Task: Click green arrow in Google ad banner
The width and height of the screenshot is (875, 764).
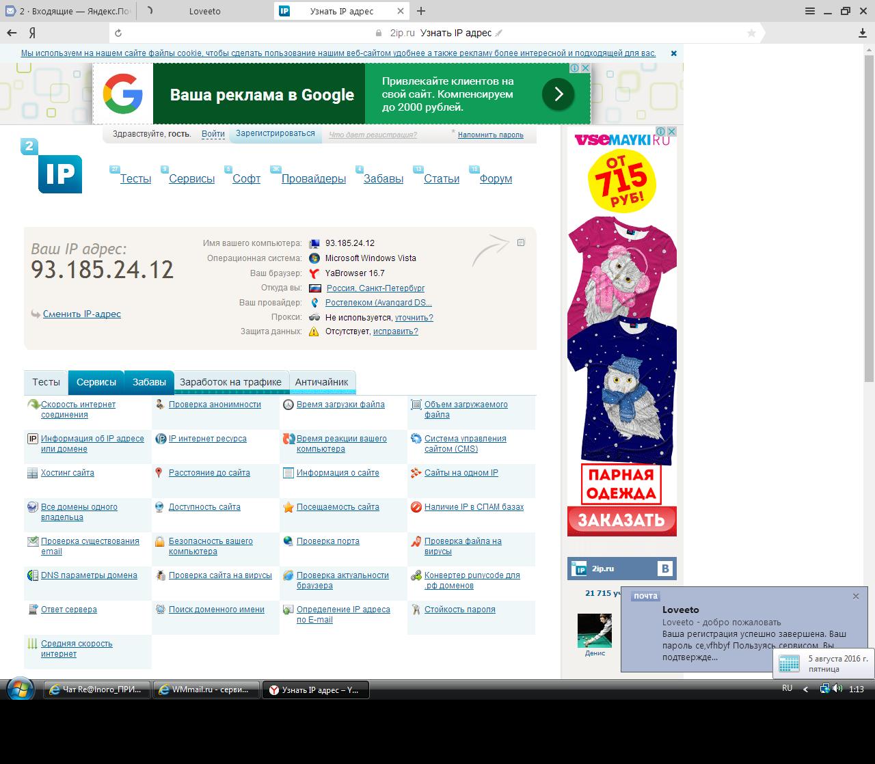Action: coord(558,94)
